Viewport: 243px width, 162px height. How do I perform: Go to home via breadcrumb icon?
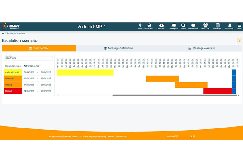point(3,34)
